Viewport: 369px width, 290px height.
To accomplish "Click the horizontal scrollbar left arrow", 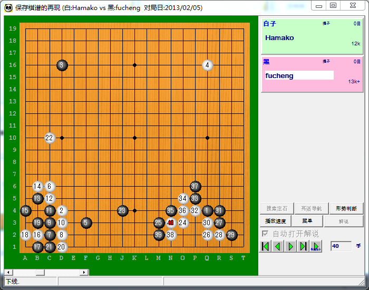I will (8, 273).
